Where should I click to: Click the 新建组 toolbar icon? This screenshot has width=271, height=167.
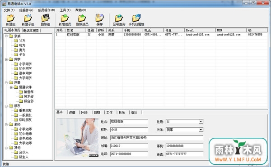[10, 20]
